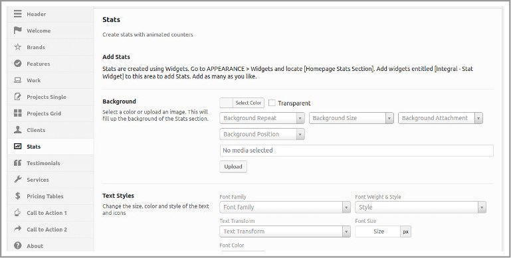Open the Pricing Tables tab
This screenshot has height=258, width=511.
point(51,196)
